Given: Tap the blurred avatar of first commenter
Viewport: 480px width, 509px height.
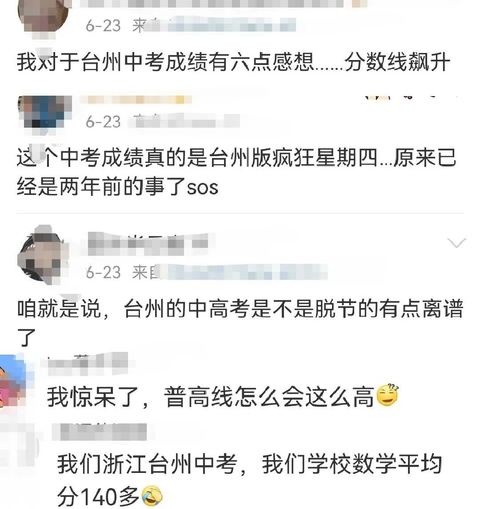Looking at the screenshot, I should point(43,17).
